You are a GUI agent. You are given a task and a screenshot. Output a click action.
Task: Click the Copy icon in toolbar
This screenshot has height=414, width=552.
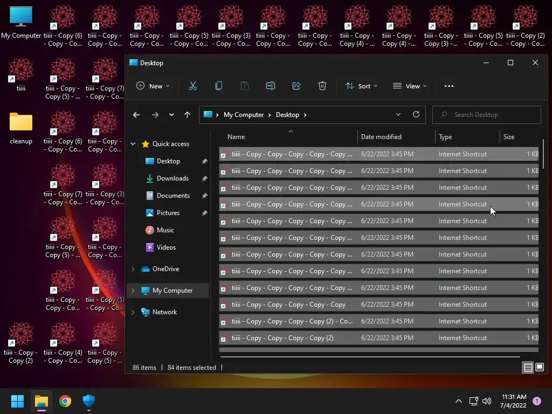219,86
